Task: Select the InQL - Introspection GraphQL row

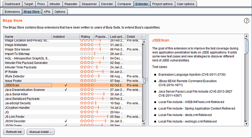Action: click(73, 58)
